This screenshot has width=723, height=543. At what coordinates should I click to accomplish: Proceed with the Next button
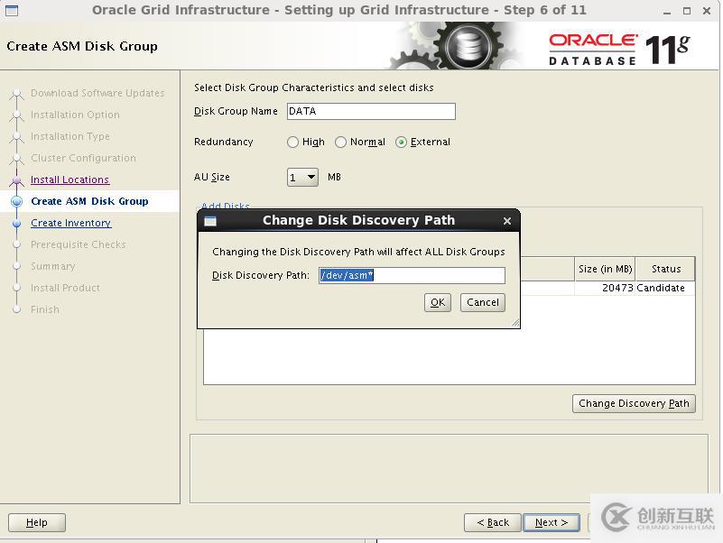click(x=552, y=522)
